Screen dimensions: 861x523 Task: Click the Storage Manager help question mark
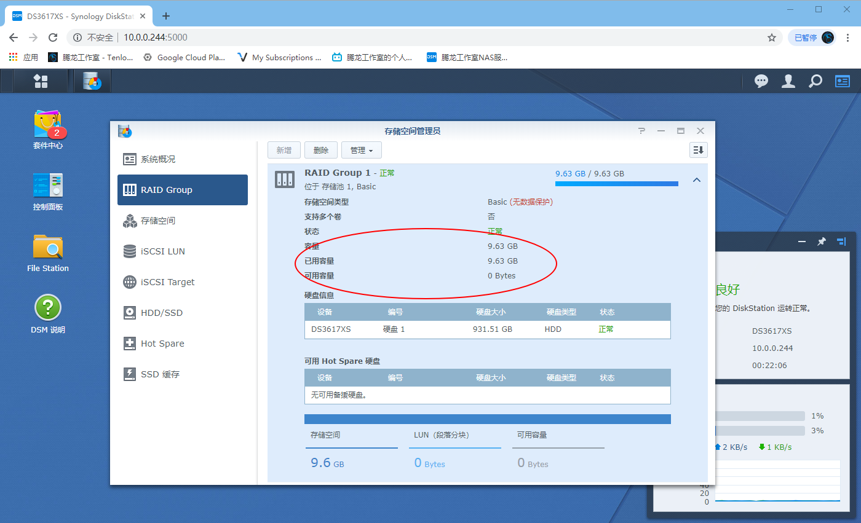point(641,131)
